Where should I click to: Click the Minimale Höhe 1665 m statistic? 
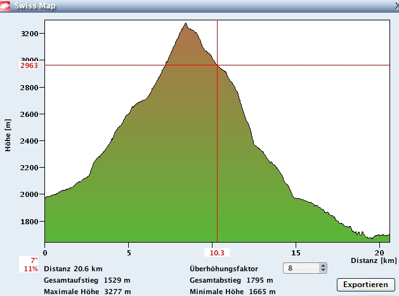coord(232,292)
